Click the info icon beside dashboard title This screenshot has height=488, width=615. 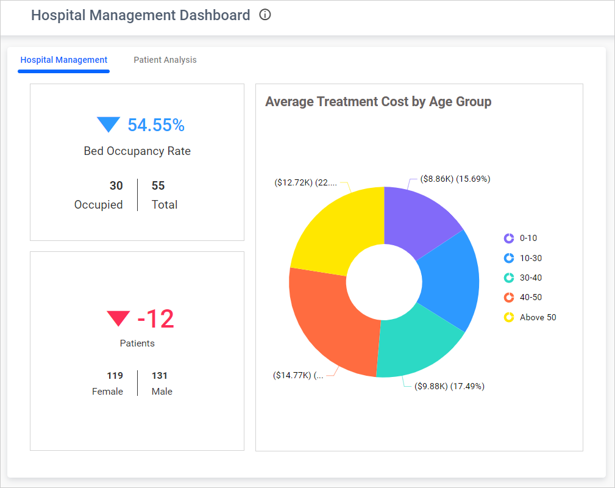click(x=265, y=15)
